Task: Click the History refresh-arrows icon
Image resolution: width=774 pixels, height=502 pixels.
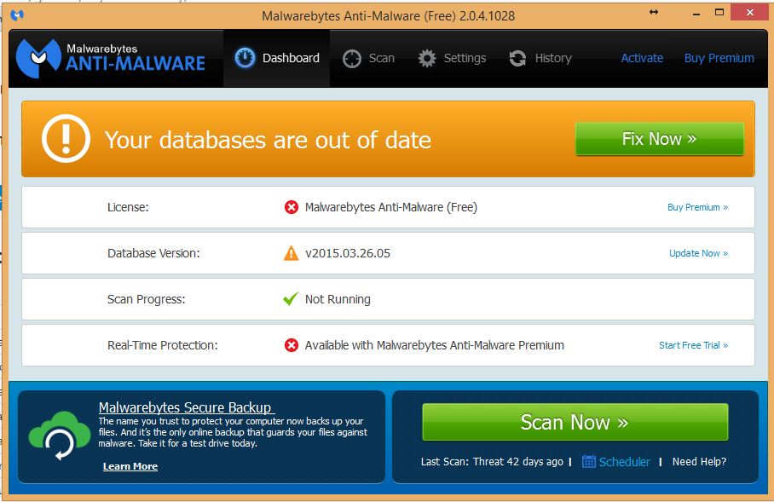Action: pos(517,58)
